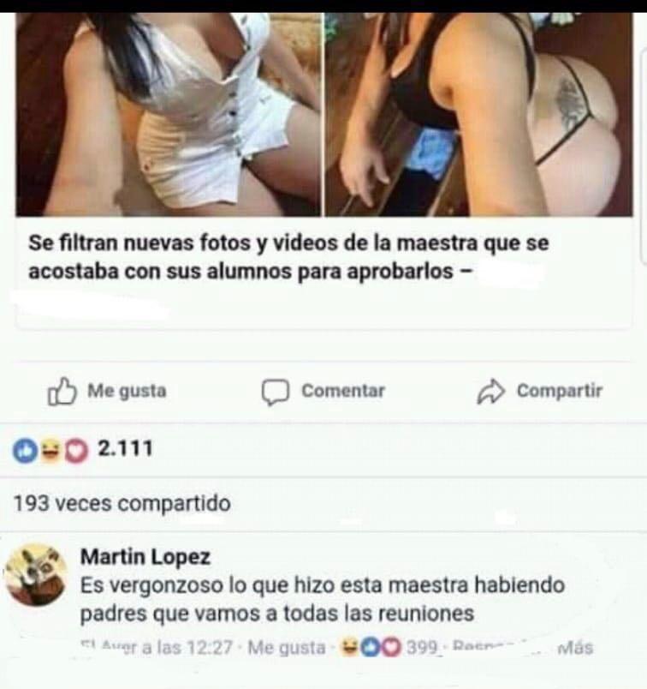Open Martin Lopez's profile picture
Viewport: 647px width, 689px height.
point(35,575)
